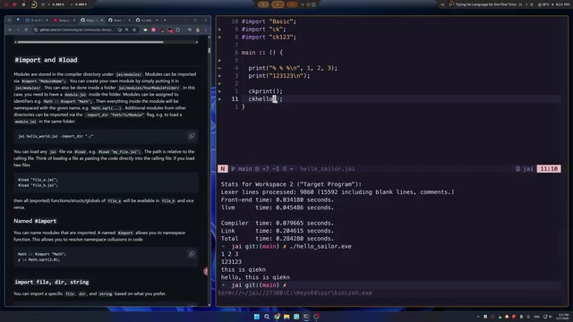Click the #load "file_a.jai" code block

click(107, 182)
